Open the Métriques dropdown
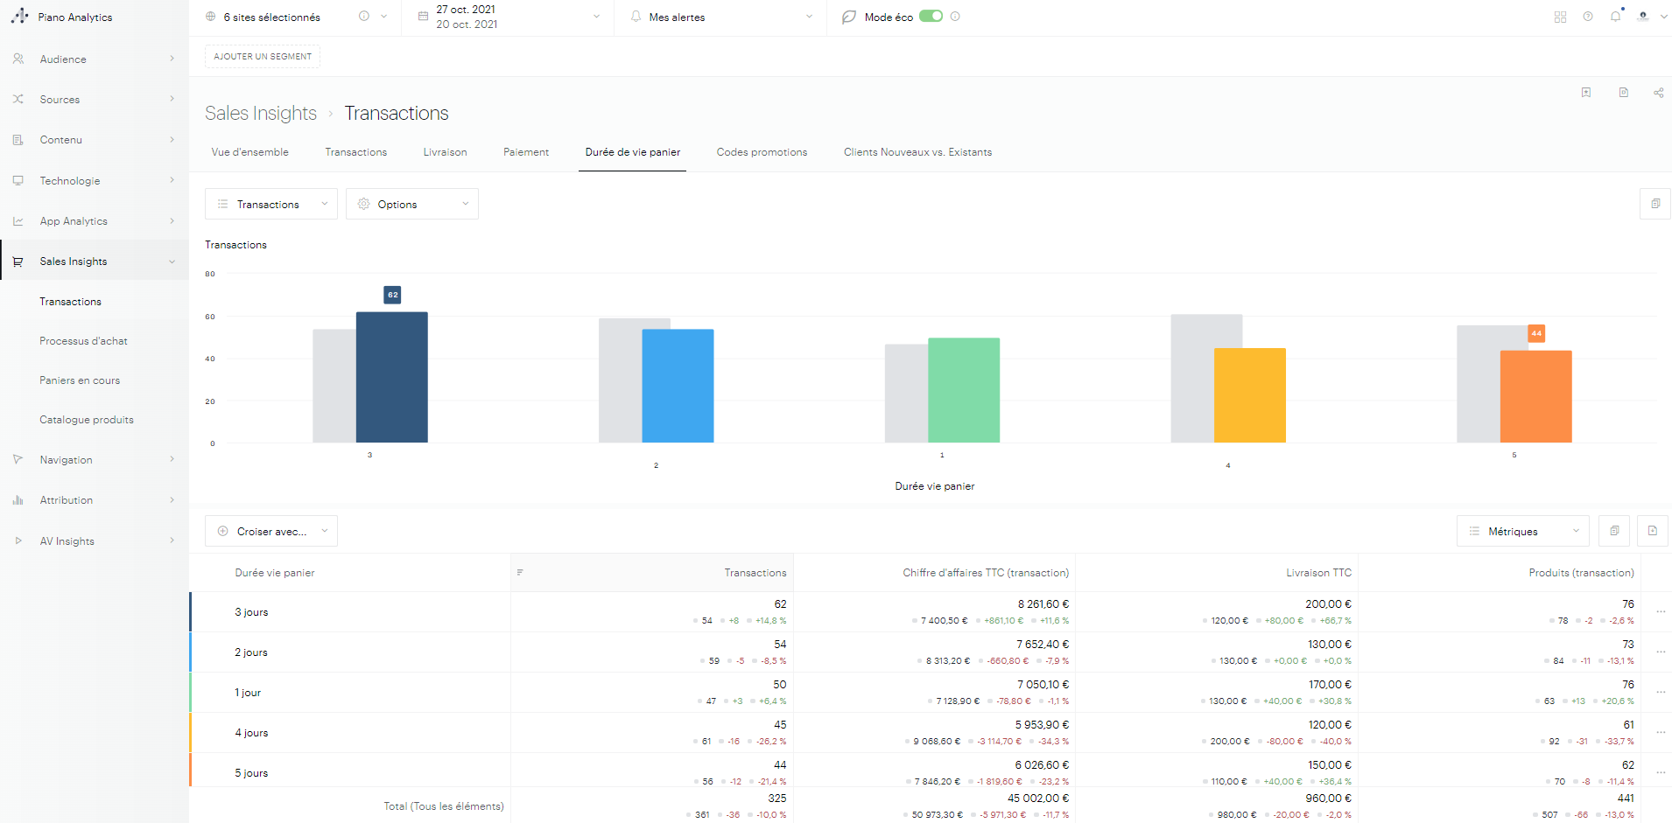The image size is (1672, 823). [1522, 531]
